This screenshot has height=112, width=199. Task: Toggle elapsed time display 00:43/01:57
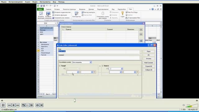coord(193,110)
